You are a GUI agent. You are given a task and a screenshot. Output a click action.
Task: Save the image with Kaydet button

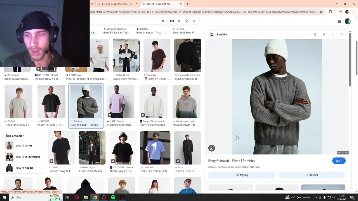(312, 175)
